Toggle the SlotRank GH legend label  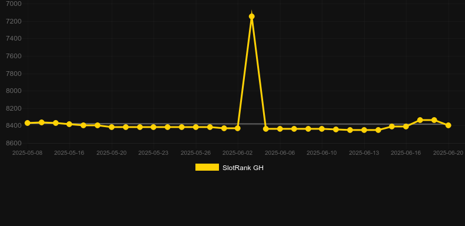(243, 168)
